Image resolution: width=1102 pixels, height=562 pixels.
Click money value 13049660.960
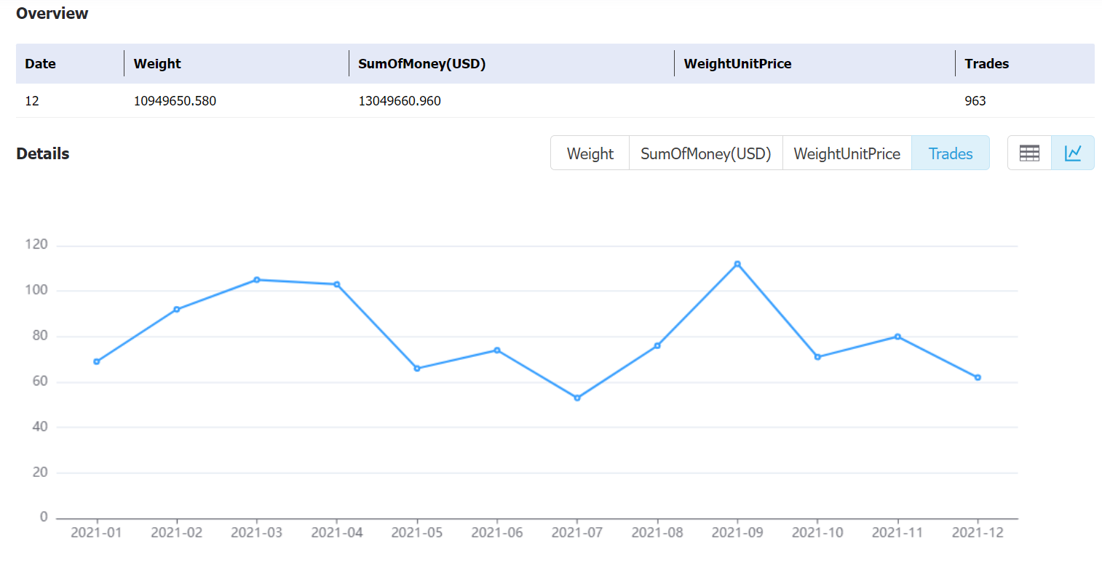(400, 101)
